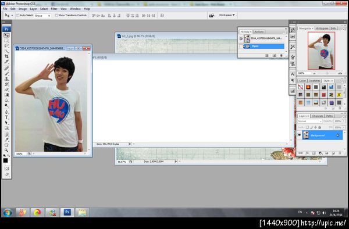
Task: Select the Slice tool
Action: 6,62
